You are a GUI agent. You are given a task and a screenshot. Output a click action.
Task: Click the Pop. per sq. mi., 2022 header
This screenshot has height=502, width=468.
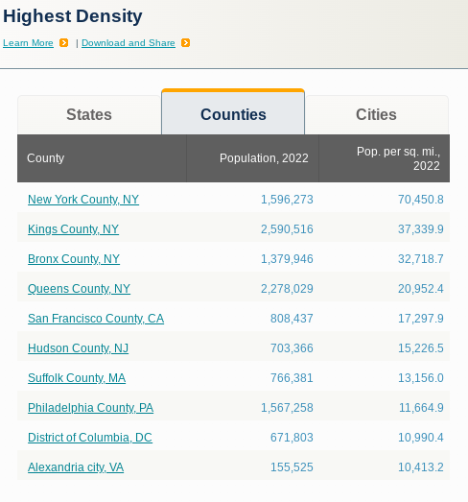(385, 158)
